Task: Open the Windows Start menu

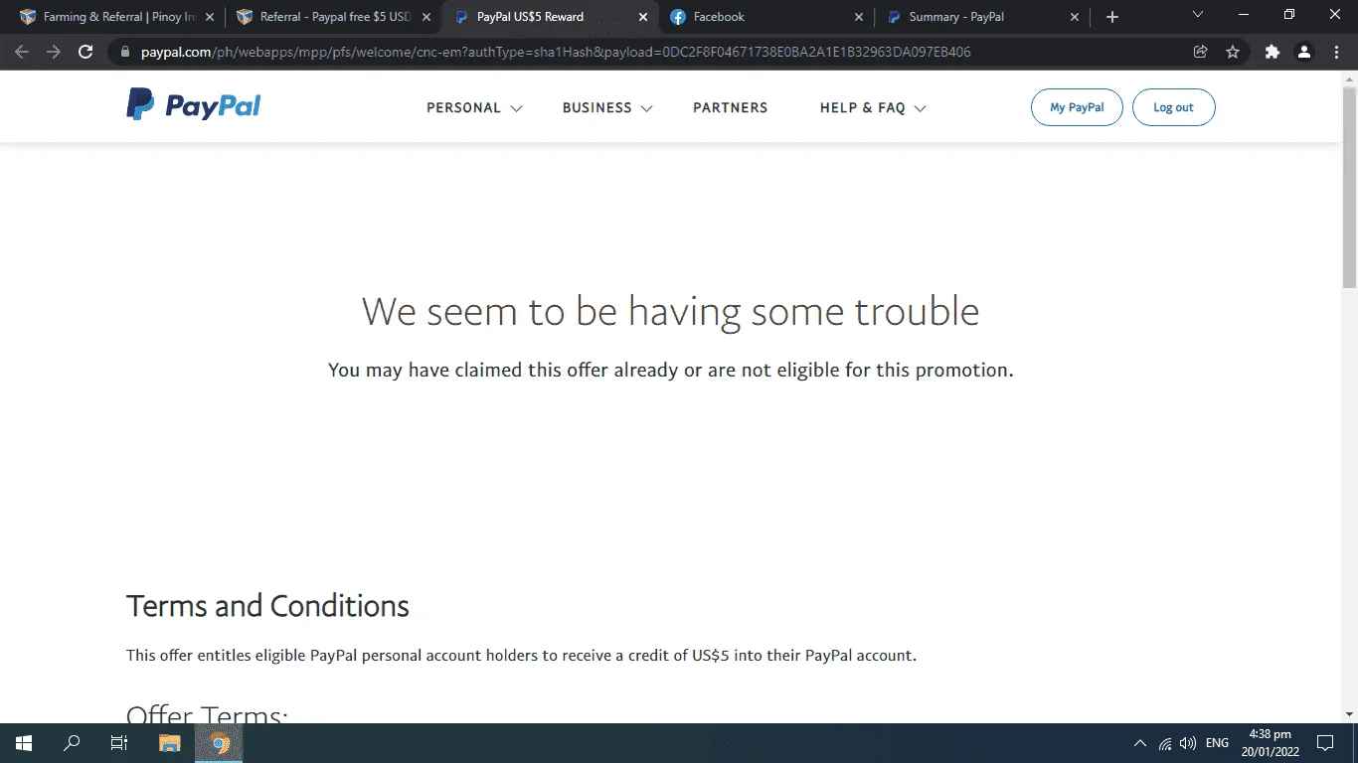Action: click(x=24, y=743)
